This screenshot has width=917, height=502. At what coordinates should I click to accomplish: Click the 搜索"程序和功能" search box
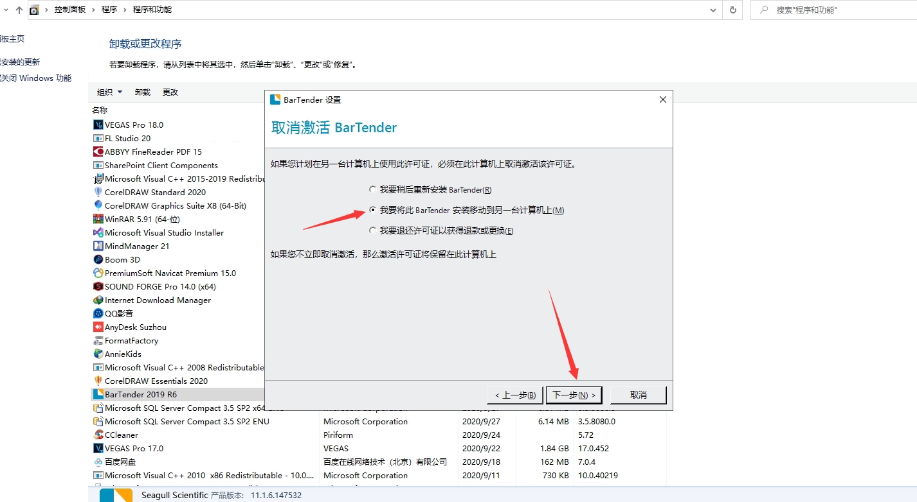coord(833,10)
